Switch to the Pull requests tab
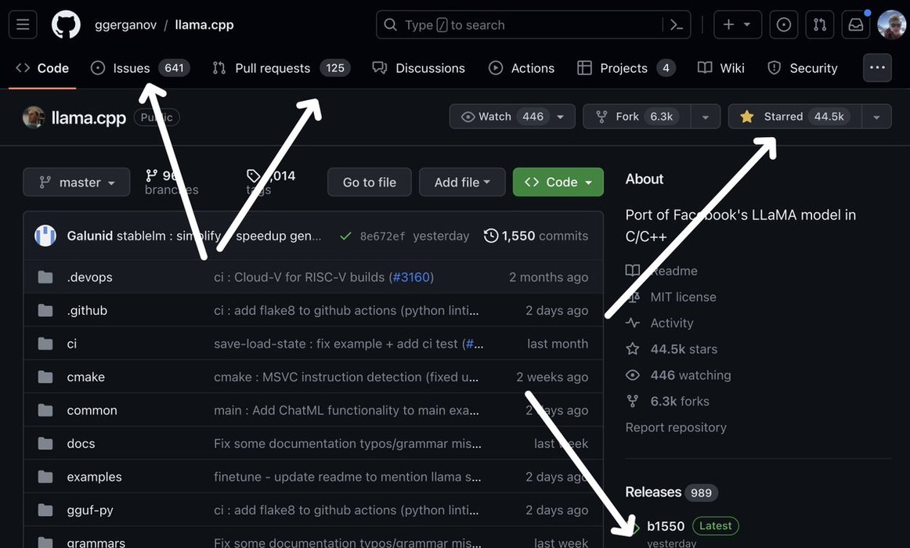 [x=281, y=68]
